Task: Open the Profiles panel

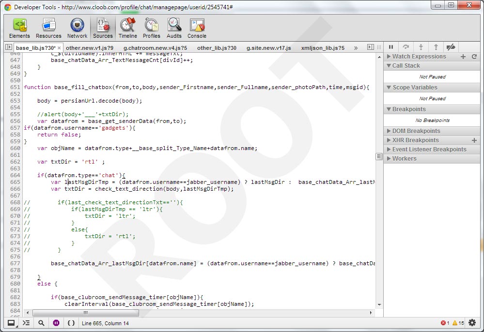Action: coord(151,29)
